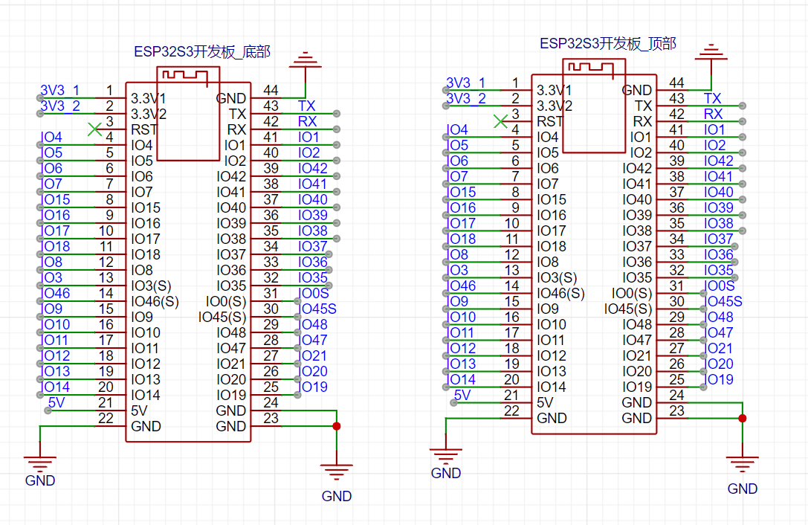Select the blue IO12 net label on 顶部 board
Image resolution: width=808 pixels, height=525 pixels.
tap(461, 348)
